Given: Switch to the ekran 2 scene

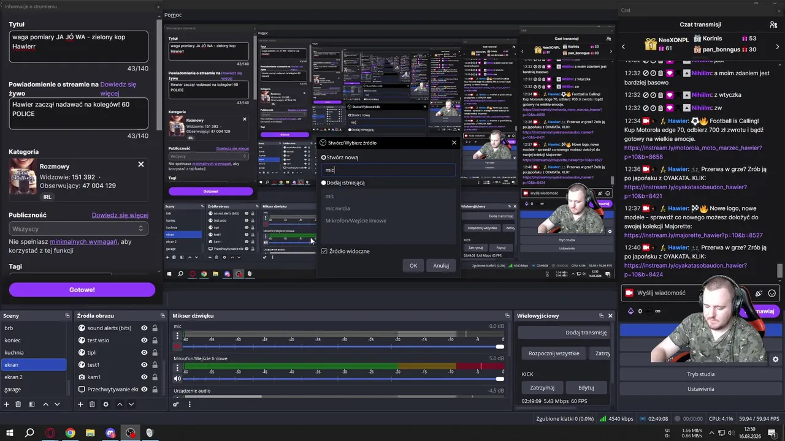Looking at the screenshot, I should [34, 377].
